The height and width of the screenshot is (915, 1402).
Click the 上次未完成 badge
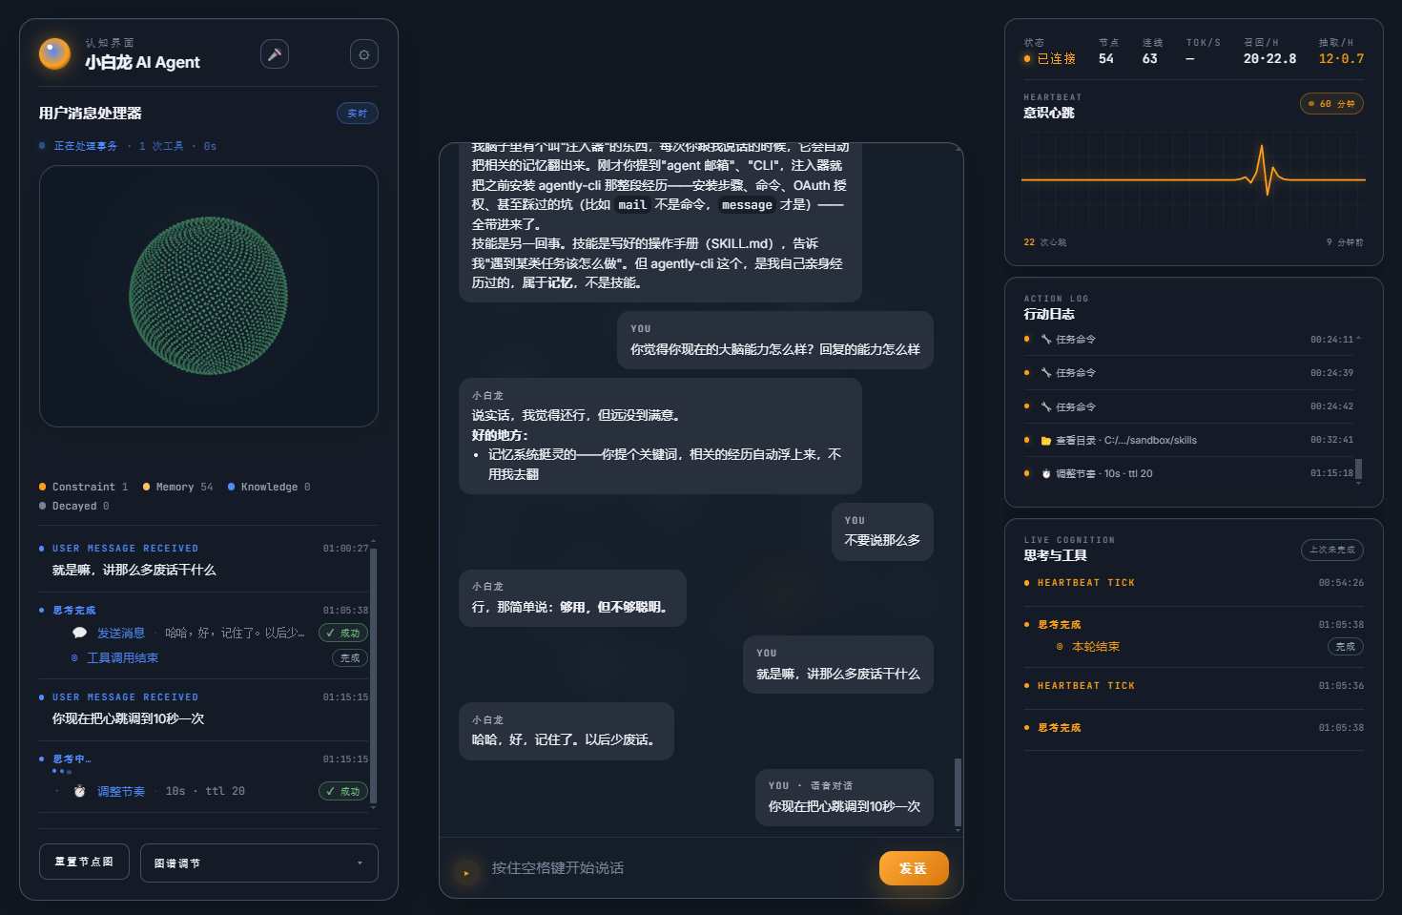pyautogui.click(x=1331, y=550)
